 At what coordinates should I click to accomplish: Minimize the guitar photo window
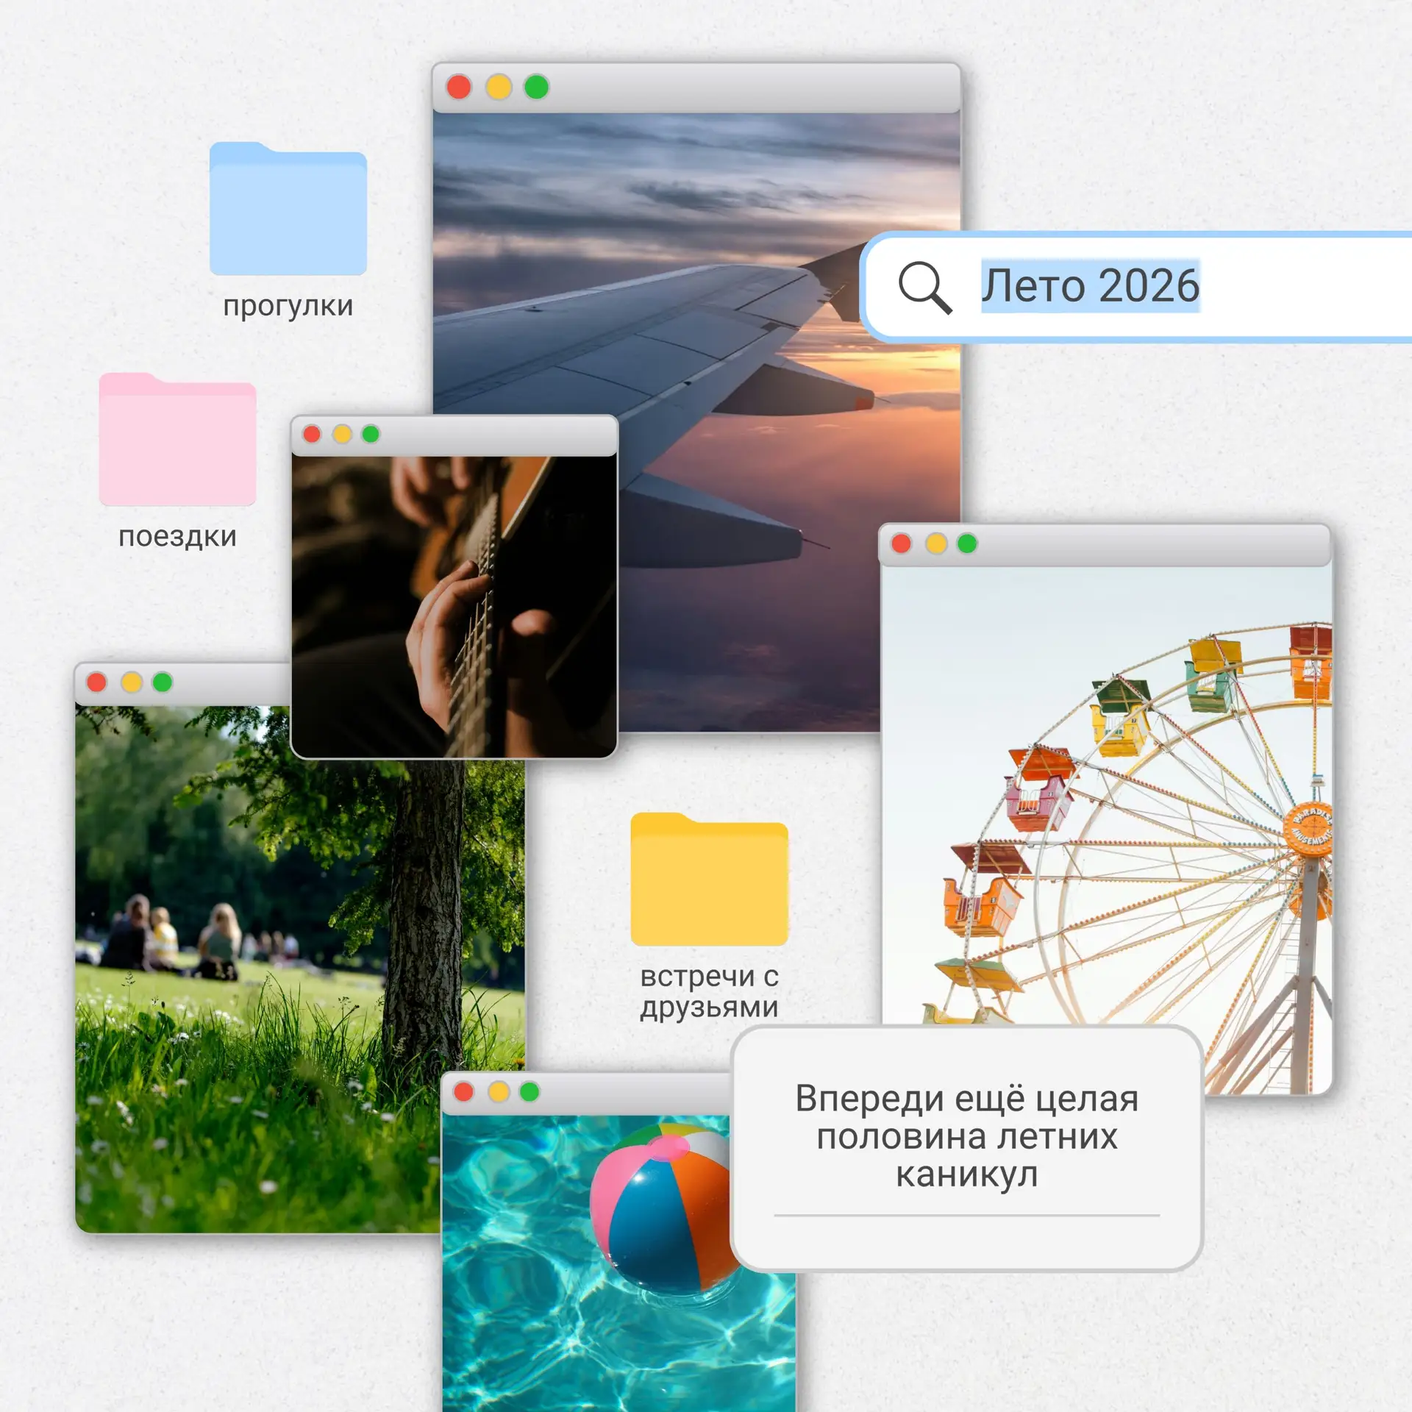(342, 434)
